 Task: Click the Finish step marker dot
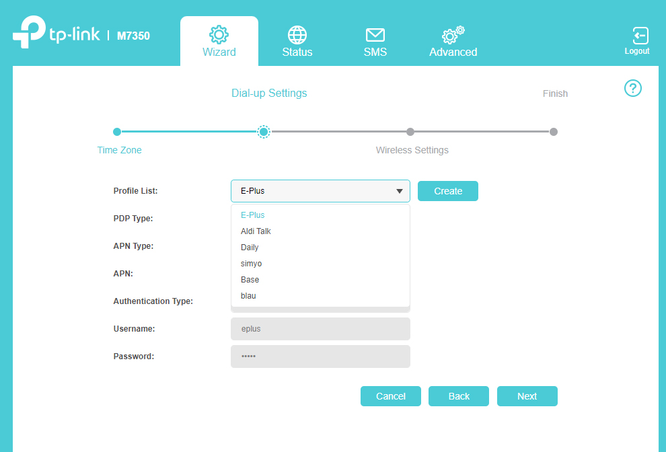(554, 132)
